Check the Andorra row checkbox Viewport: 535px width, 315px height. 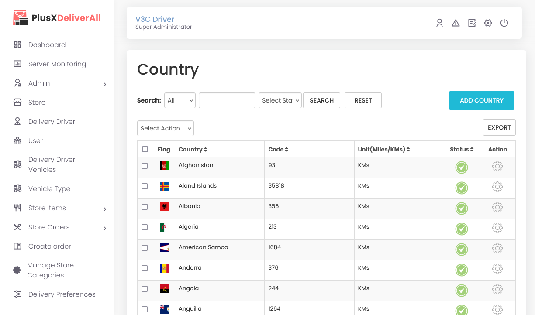point(145,268)
